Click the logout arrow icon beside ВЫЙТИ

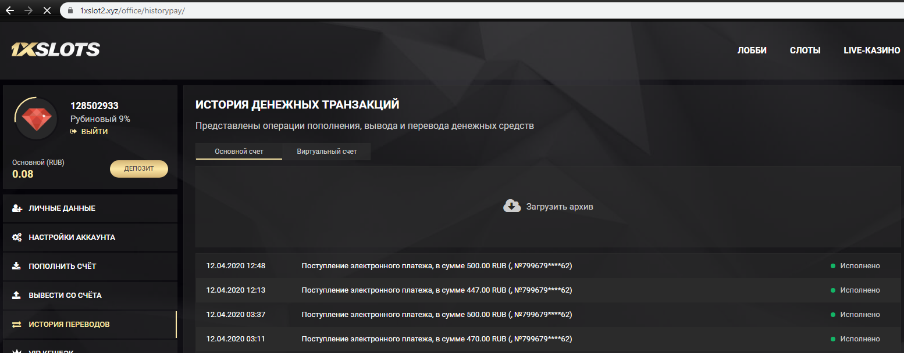click(74, 132)
